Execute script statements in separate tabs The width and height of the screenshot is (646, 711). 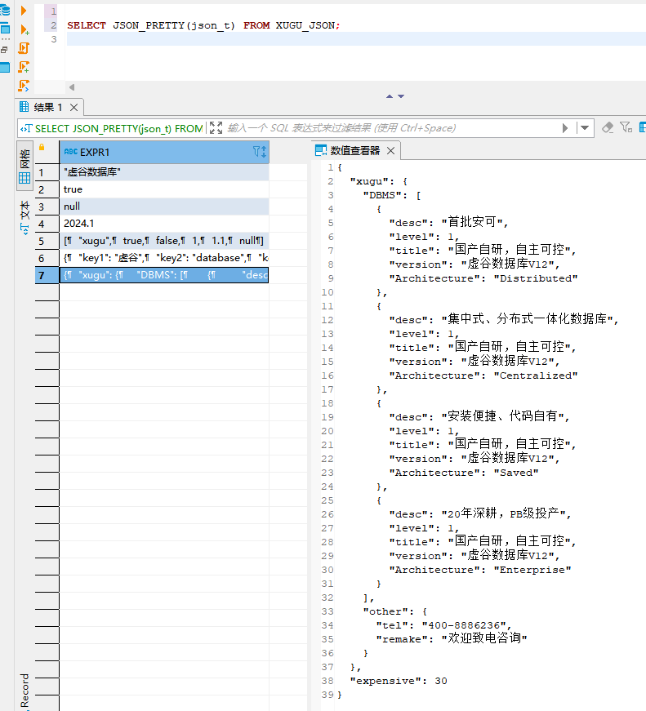(x=24, y=67)
